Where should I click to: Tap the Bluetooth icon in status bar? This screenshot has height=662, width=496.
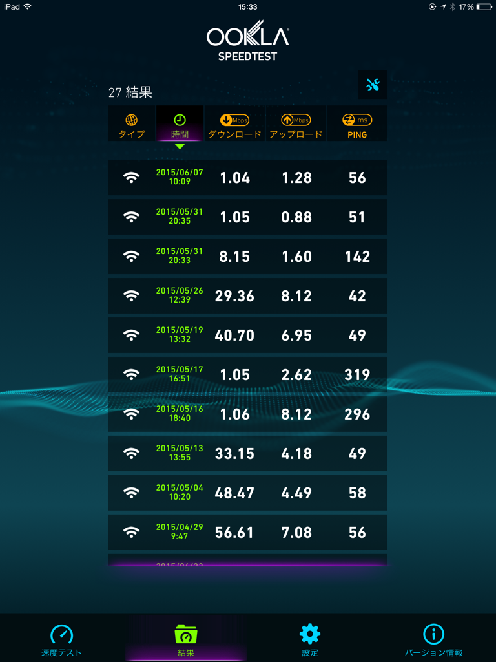point(453,6)
